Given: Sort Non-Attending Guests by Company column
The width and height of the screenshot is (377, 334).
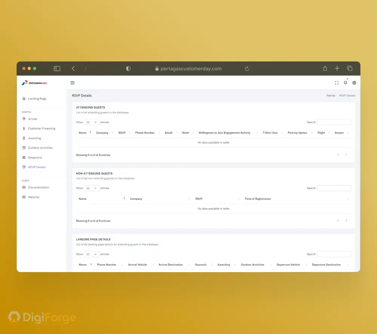Looking at the screenshot, I should [x=136, y=199].
